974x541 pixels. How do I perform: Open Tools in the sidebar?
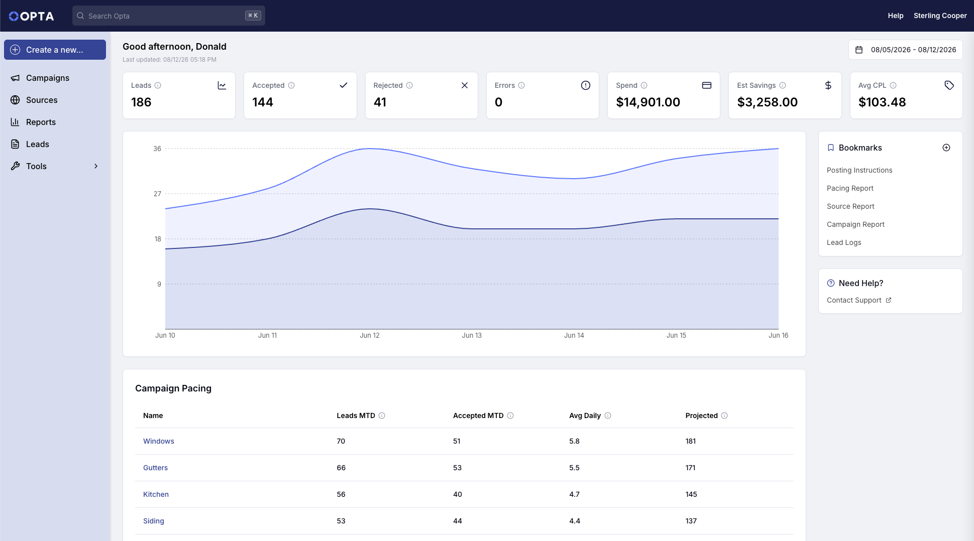pyautogui.click(x=55, y=166)
